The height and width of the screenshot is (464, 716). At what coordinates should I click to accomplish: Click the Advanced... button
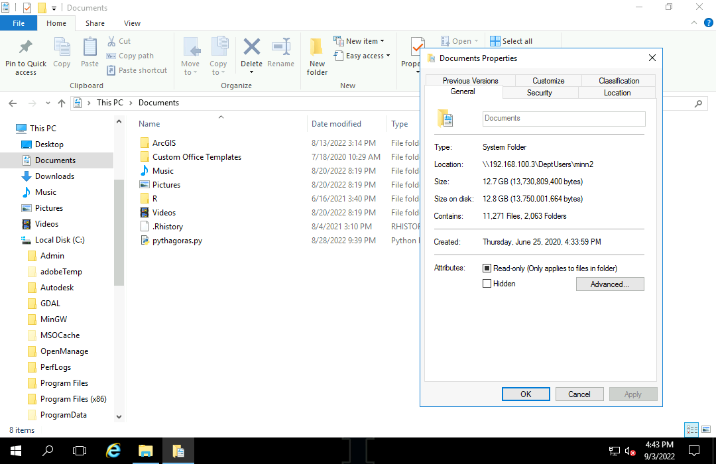pos(609,284)
